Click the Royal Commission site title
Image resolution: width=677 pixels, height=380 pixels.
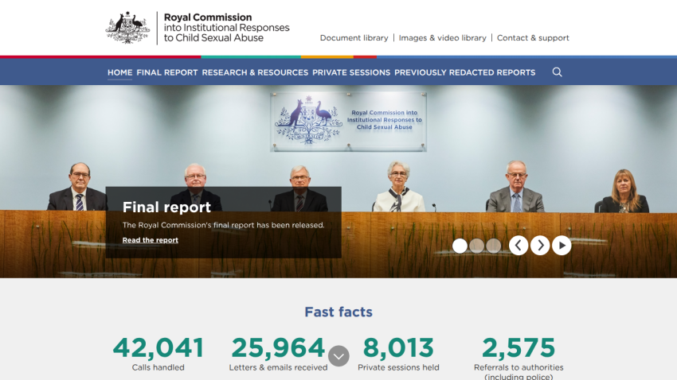point(227,28)
